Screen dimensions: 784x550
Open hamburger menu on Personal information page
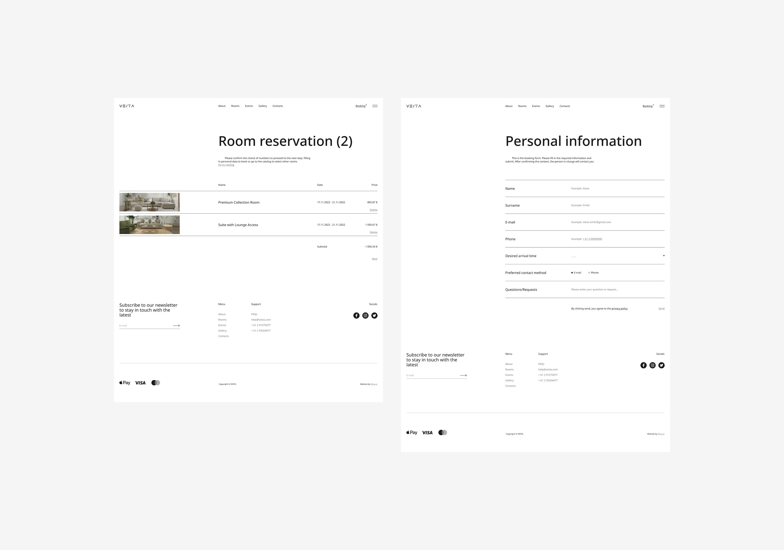coord(662,106)
